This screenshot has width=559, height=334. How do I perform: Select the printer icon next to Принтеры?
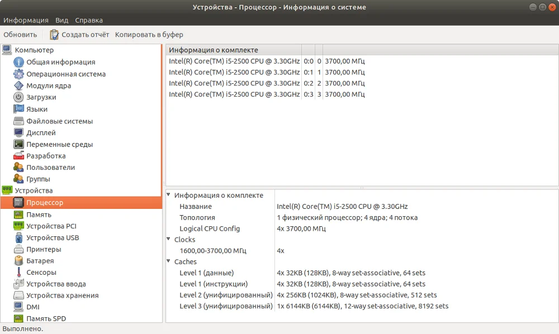18,249
